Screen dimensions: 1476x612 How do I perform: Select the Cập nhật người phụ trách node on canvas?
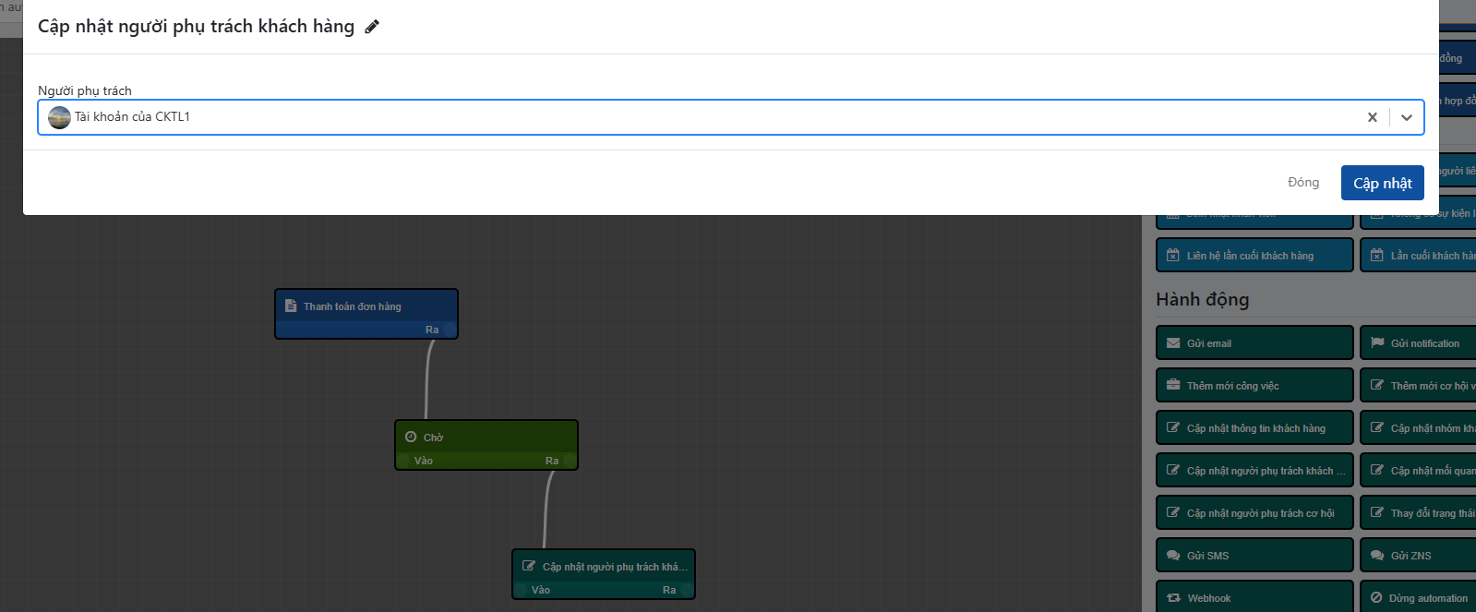point(604,567)
